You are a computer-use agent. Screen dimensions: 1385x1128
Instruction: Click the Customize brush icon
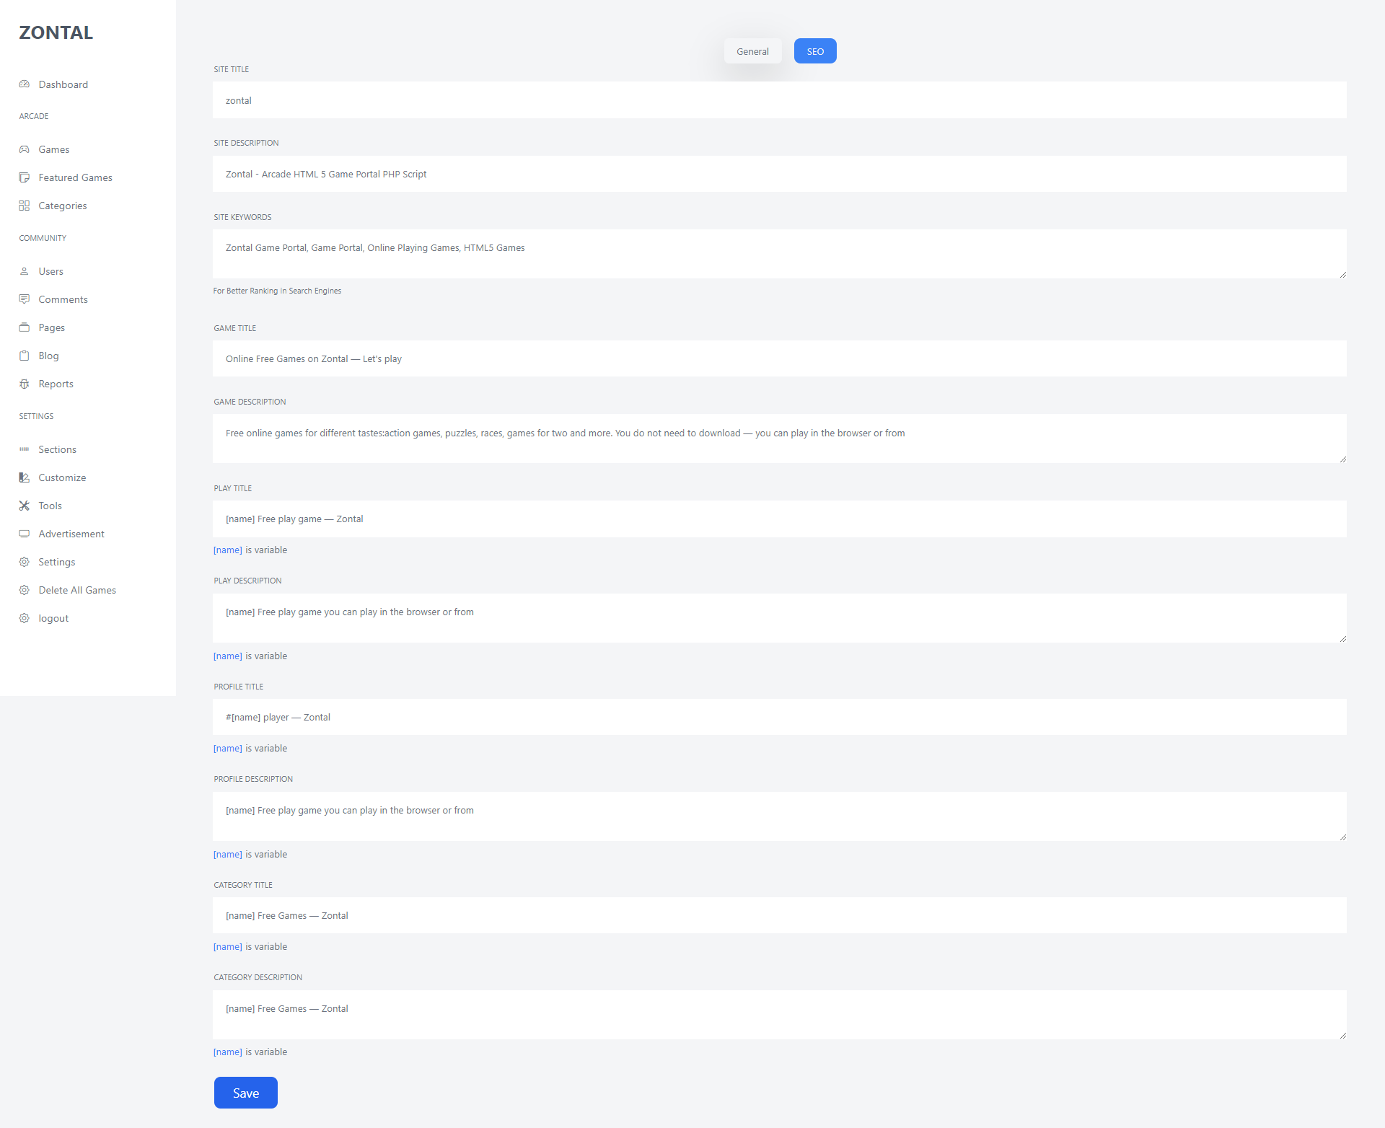(25, 477)
